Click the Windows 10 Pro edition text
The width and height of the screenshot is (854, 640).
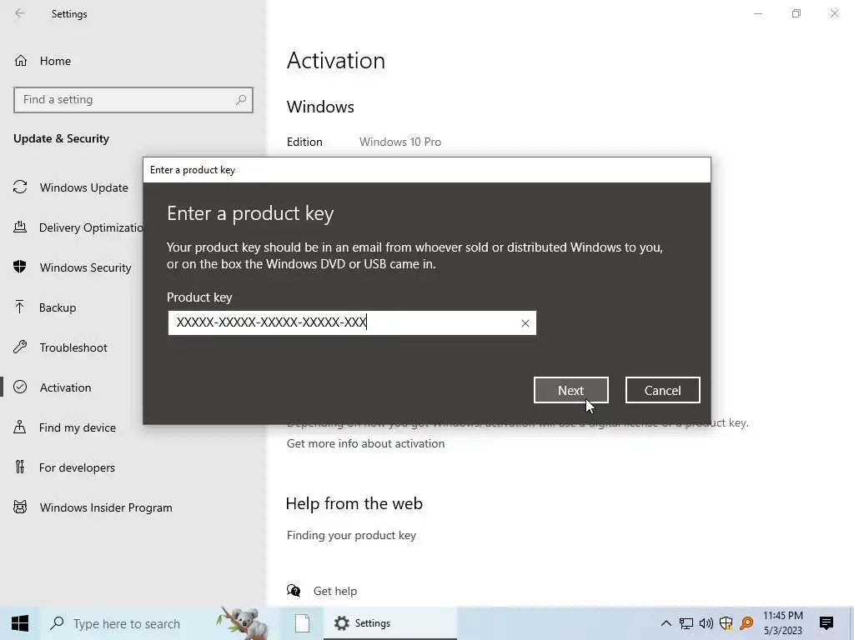tap(400, 142)
